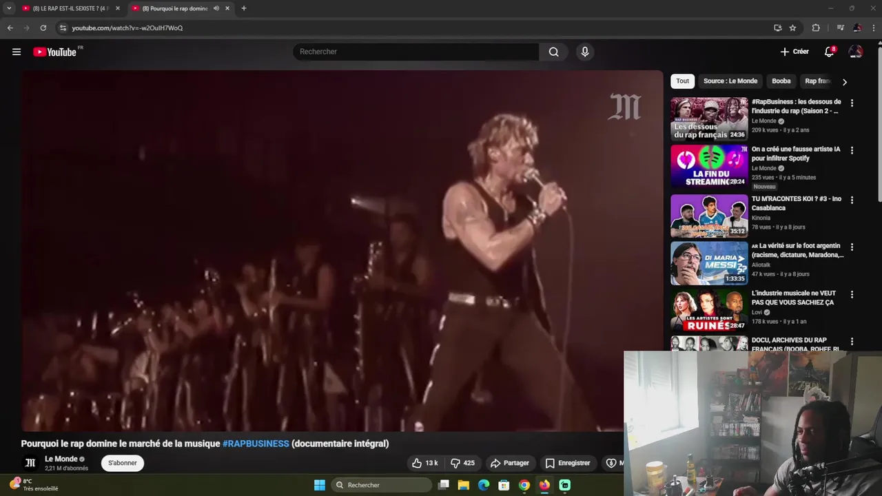Click the Enregistrer save button
Viewport: 882px width, 496px height.
[568, 463]
